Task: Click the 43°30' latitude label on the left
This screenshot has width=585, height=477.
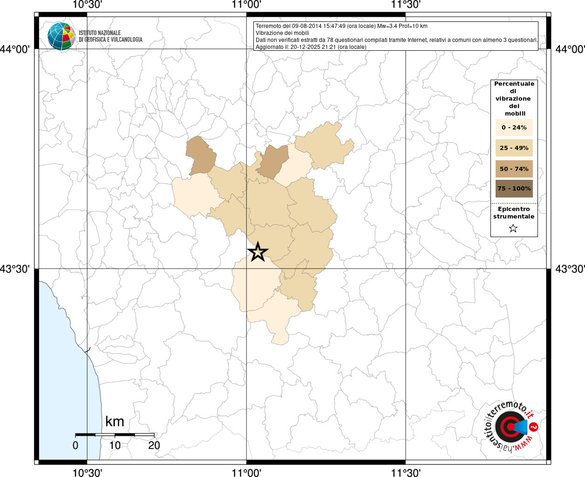Action: (17, 269)
